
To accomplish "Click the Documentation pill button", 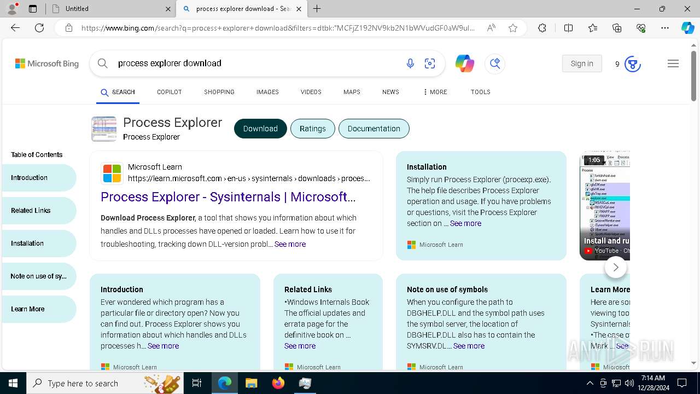I will (374, 129).
